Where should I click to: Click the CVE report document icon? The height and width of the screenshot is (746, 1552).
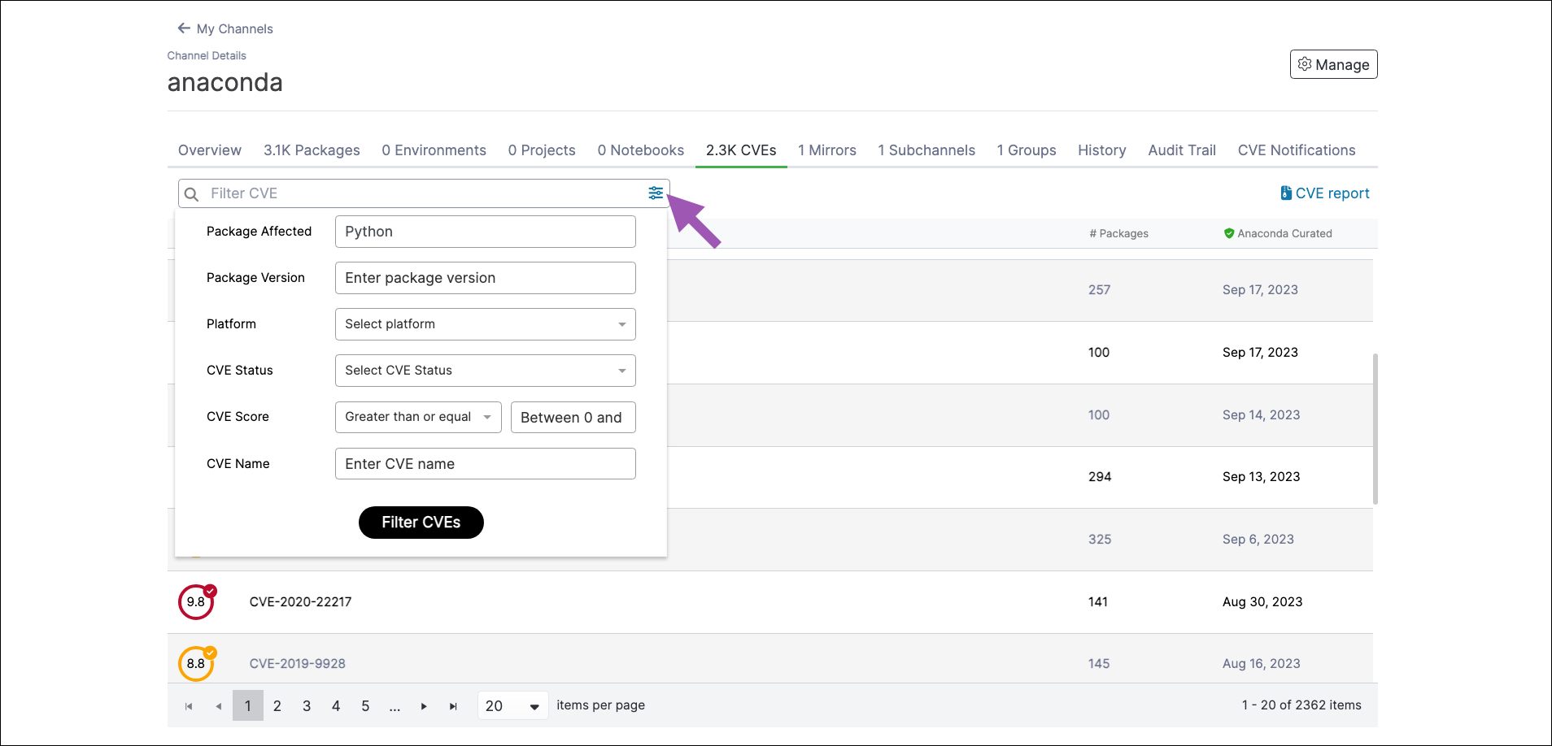point(1286,193)
